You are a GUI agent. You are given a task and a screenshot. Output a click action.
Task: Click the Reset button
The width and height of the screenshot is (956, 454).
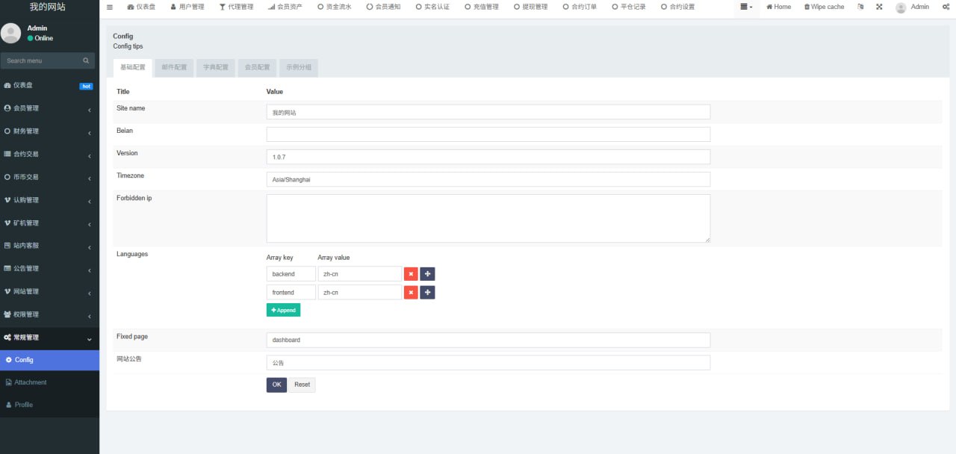pos(302,385)
